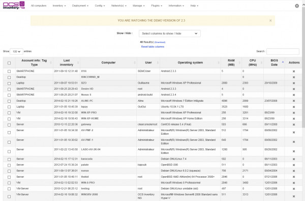Expand the Manage menu

[x=138, y=6]
